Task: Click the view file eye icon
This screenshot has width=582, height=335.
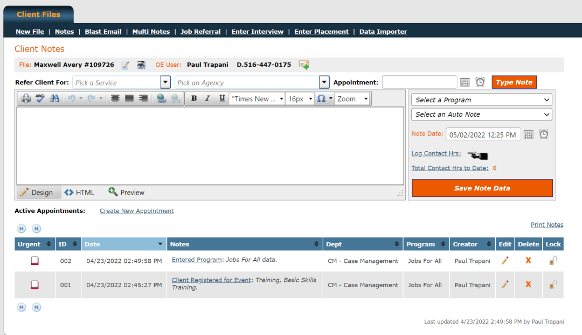Action: (x=141, y=65)
